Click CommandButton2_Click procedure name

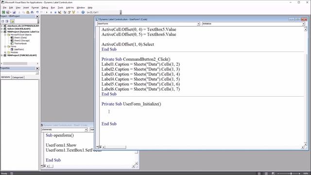pyautogui.click(x=147, y=59)
